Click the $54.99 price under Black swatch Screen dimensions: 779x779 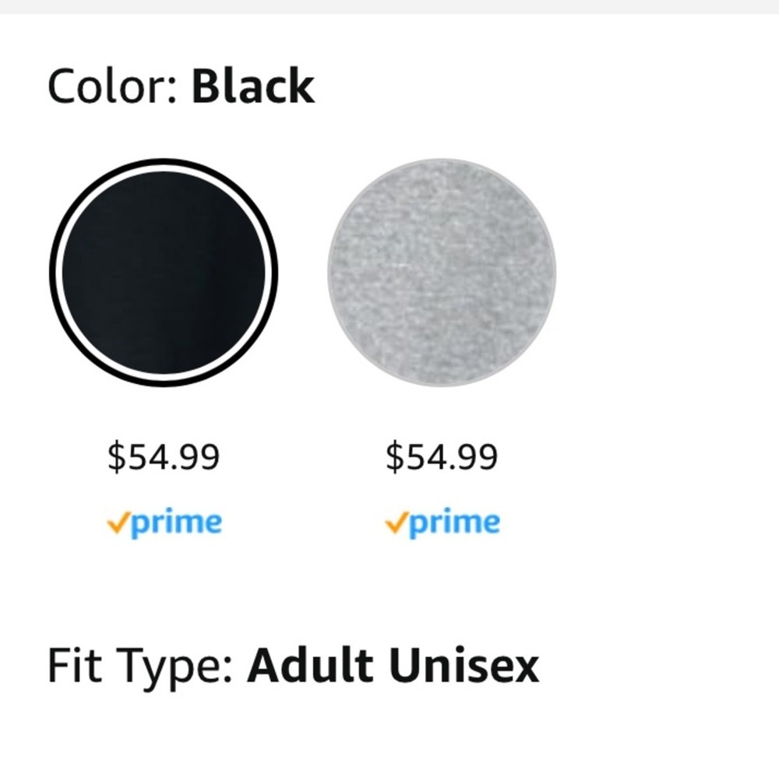coord(164,456)
